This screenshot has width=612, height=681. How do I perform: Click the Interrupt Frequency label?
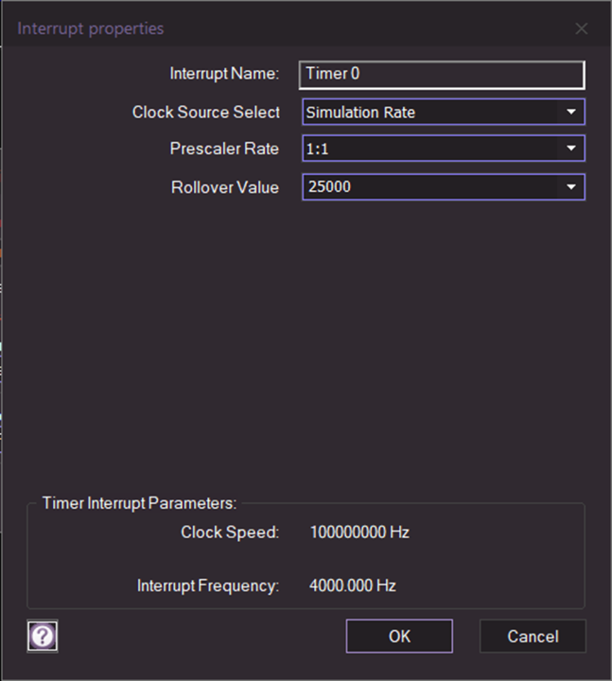coord(208,585)
